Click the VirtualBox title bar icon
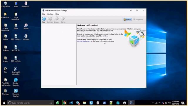 (43, 11)
